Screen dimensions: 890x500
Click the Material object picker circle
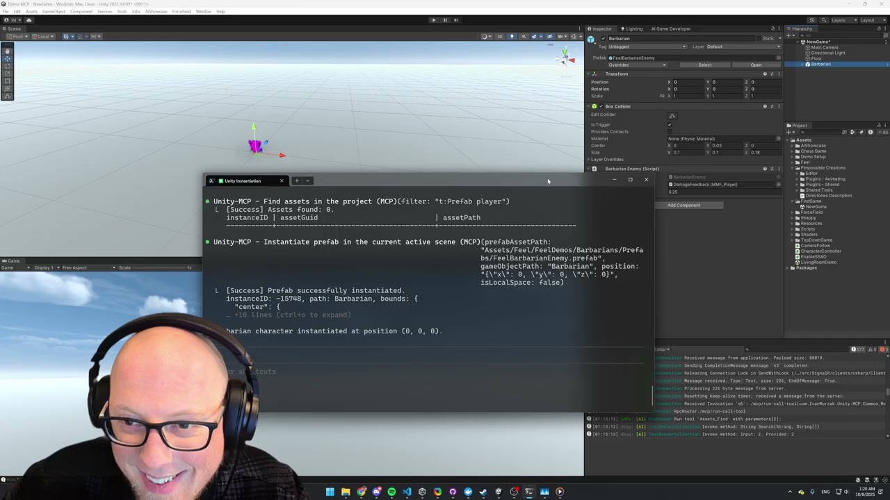pyautogui.click(x=778, y=138)
